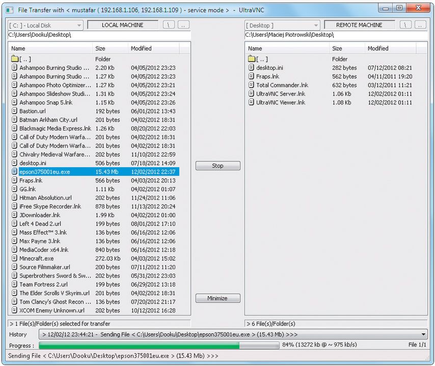435x366 pixels.
Task: Click the icon beside GG.lnk
Action: tap(14, 189)
